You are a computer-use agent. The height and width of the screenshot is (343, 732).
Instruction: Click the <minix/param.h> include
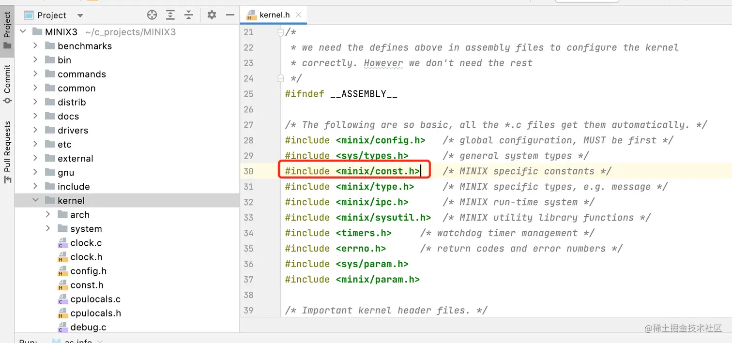(x=378, y=280)
